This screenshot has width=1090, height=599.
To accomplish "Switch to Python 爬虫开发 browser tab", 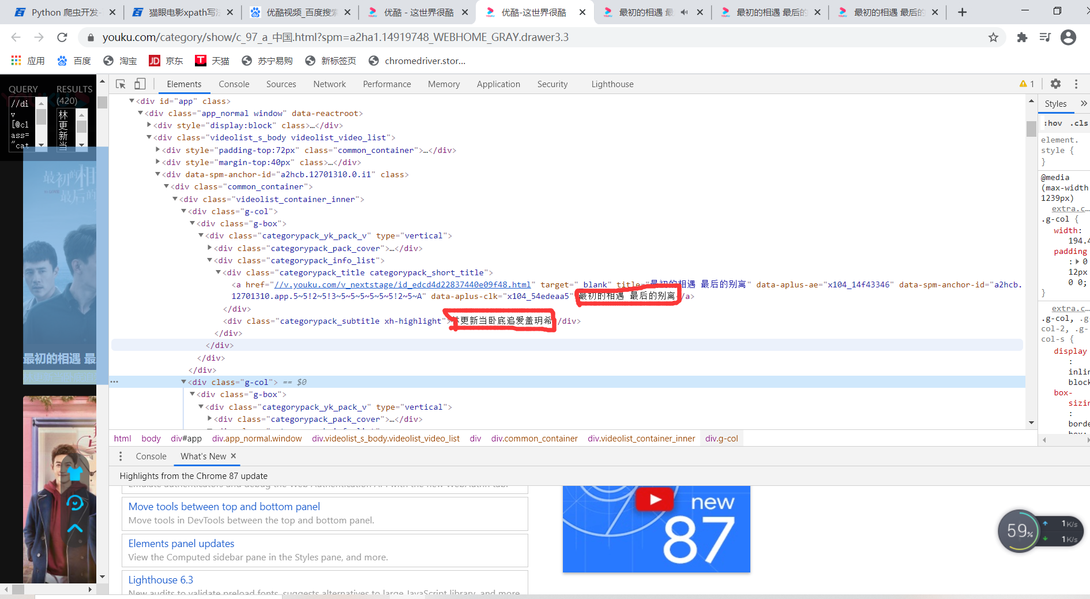I will click(x=65, y=12).
